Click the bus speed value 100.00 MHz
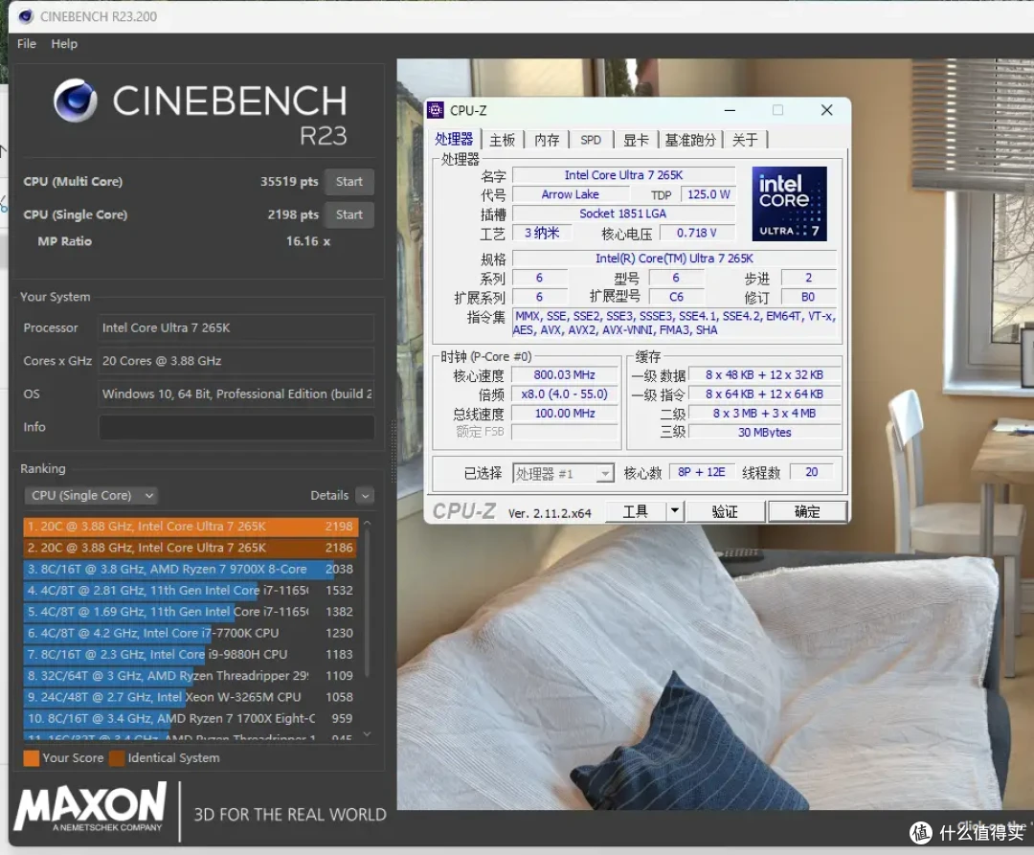 (x=565, y=414)
